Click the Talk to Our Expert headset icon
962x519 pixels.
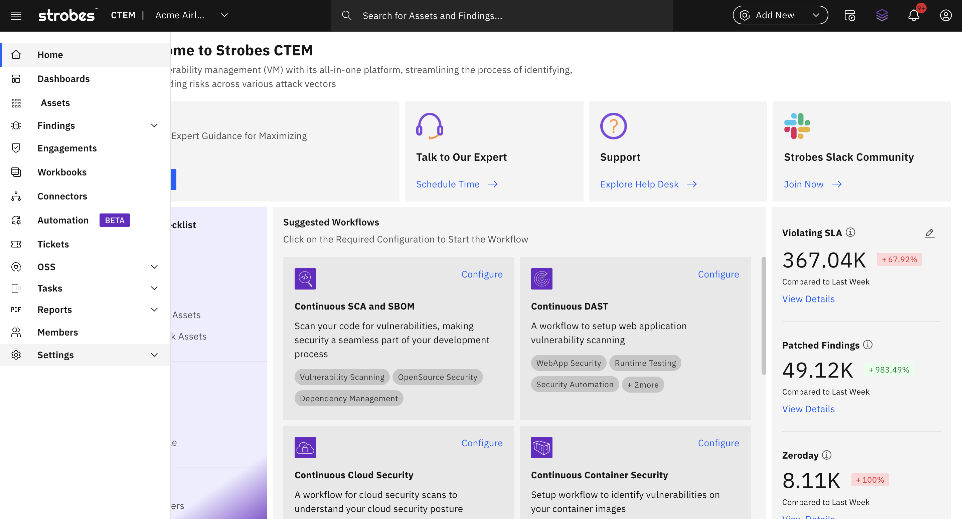[430, 126]
